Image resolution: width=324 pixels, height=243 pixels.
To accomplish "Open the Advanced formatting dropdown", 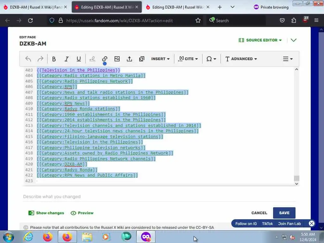I will tap(241, 59).
